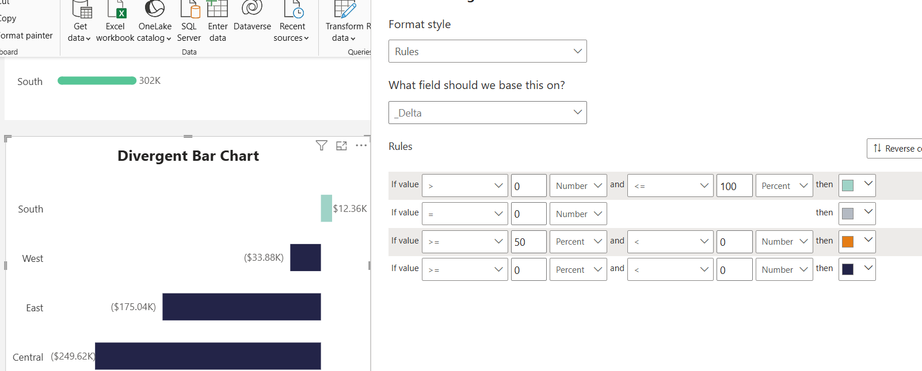922x371 pixels.
Task: Select the South teal bar in chart
Action: [x=326, y=208]
